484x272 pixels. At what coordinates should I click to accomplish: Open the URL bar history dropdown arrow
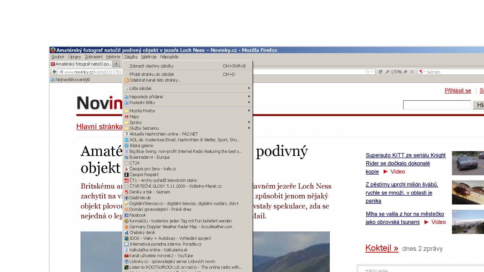click(373, 72)
